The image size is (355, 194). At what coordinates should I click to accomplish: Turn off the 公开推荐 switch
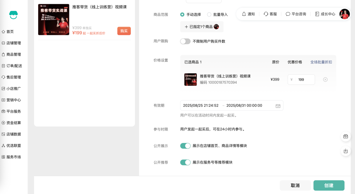pyautogui.click(x=185, y=162)
